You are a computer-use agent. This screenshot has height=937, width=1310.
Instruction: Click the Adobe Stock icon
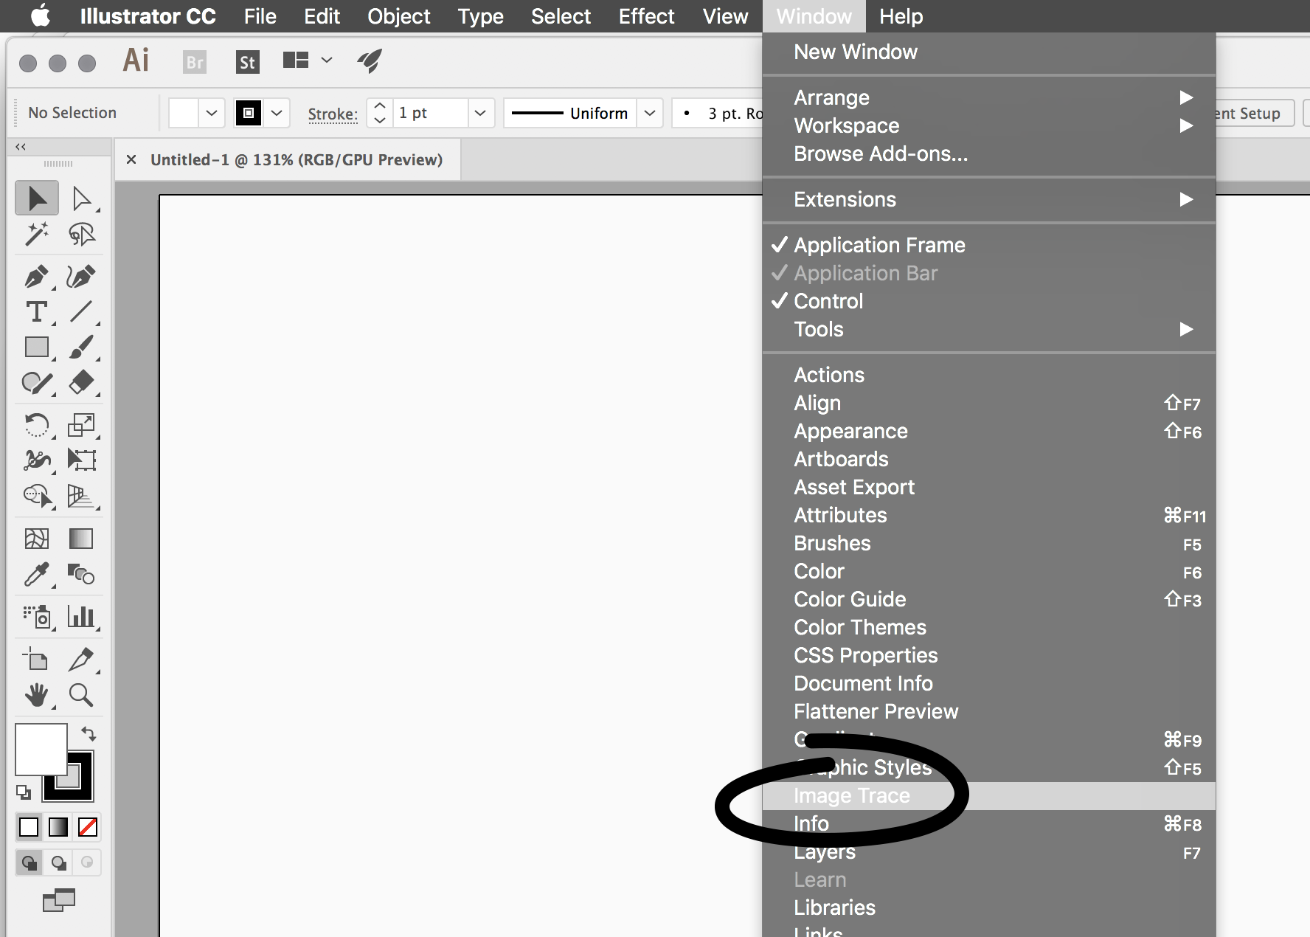247,61
